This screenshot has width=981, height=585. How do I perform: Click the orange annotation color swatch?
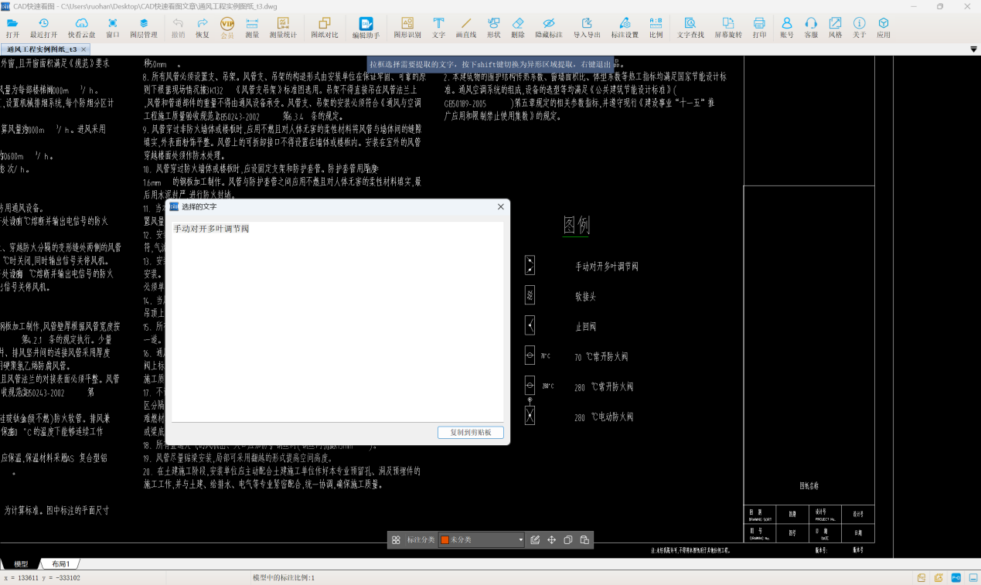click(x=445, y=540)
